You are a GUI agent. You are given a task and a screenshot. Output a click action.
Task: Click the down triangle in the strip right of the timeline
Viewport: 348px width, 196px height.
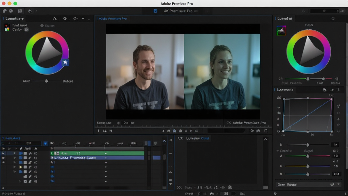171,184
